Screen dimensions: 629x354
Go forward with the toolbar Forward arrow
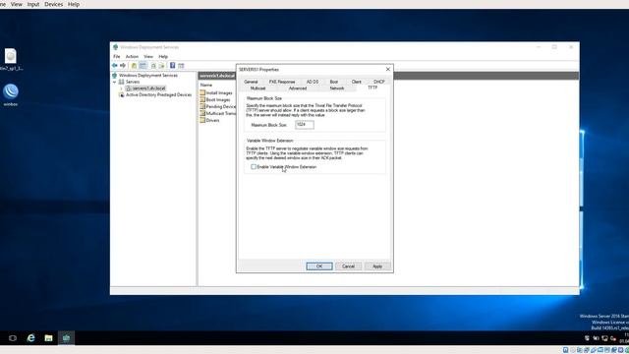pos(123,66)
